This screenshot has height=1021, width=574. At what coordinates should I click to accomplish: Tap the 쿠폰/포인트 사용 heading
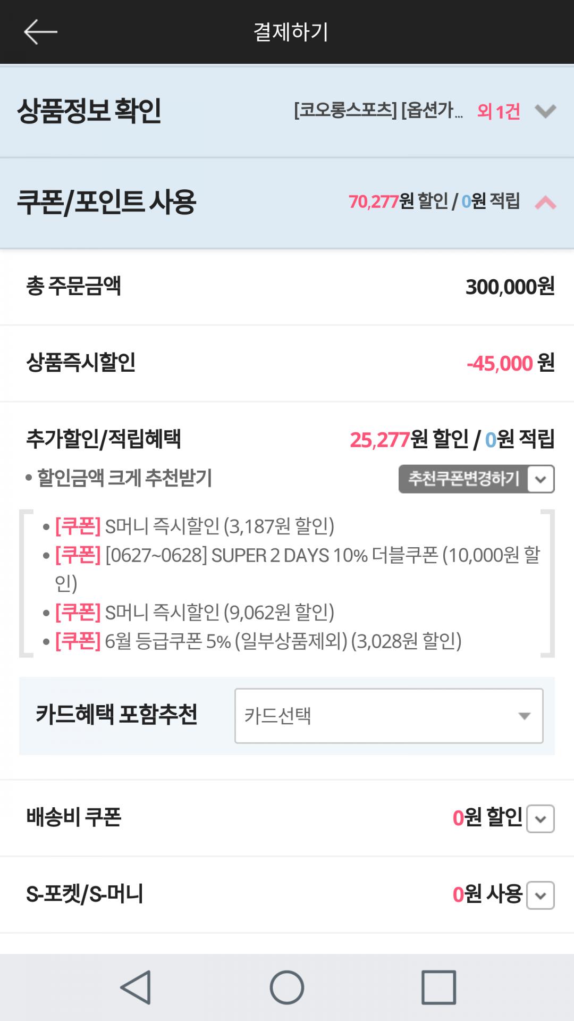pos(107,202)
